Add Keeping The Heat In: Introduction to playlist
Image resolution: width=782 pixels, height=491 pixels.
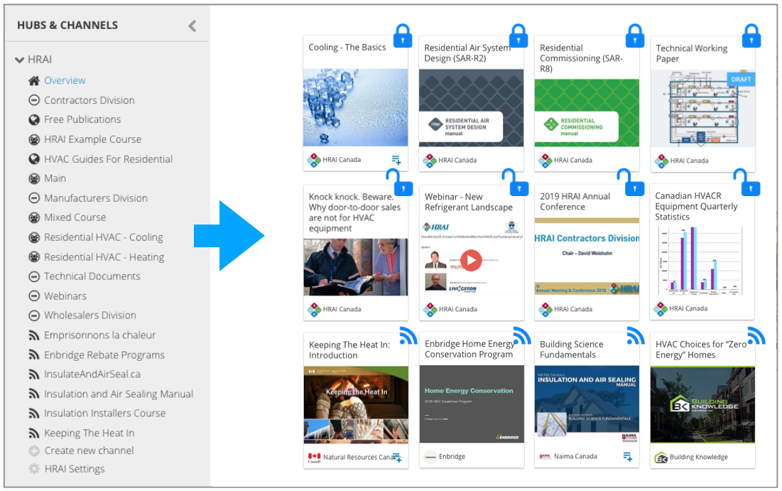coord(397,457)
